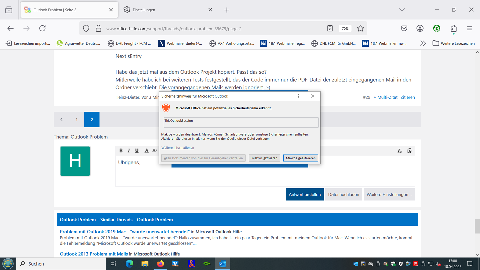Show more bookmarks with the double chevron
The width and height of the screenshot is (480, 270).
(423, 43)
